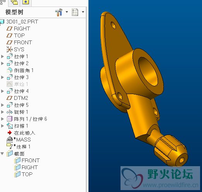Switch to the folder browser tab
Screen dimensions: 202x192
pyautogui.click(x=14, y=2)
